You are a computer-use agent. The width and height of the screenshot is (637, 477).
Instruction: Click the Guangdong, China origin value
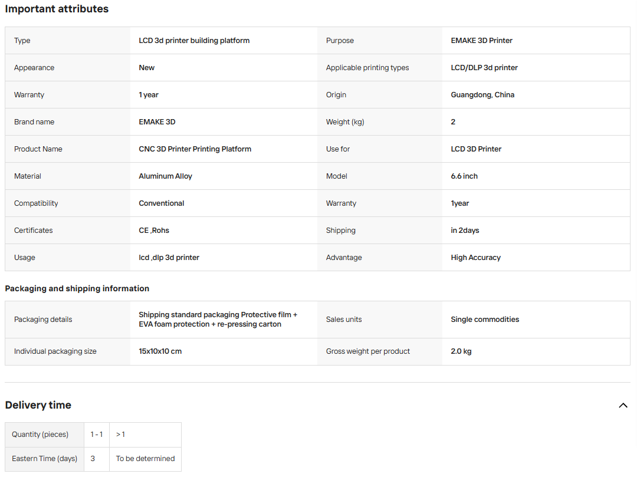[x=482, y=94]
